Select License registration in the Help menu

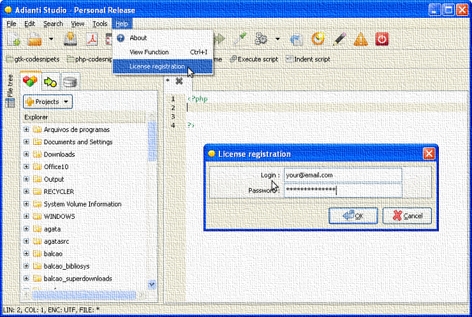click(x=163, y=66)
